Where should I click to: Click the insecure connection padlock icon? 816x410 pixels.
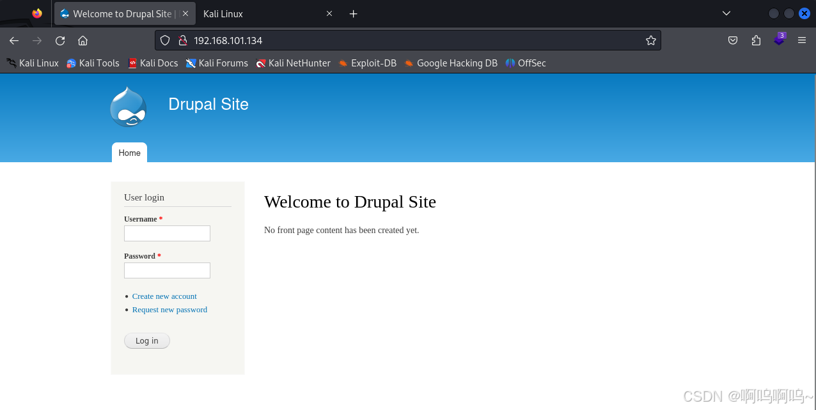click(x=182, y=40)
